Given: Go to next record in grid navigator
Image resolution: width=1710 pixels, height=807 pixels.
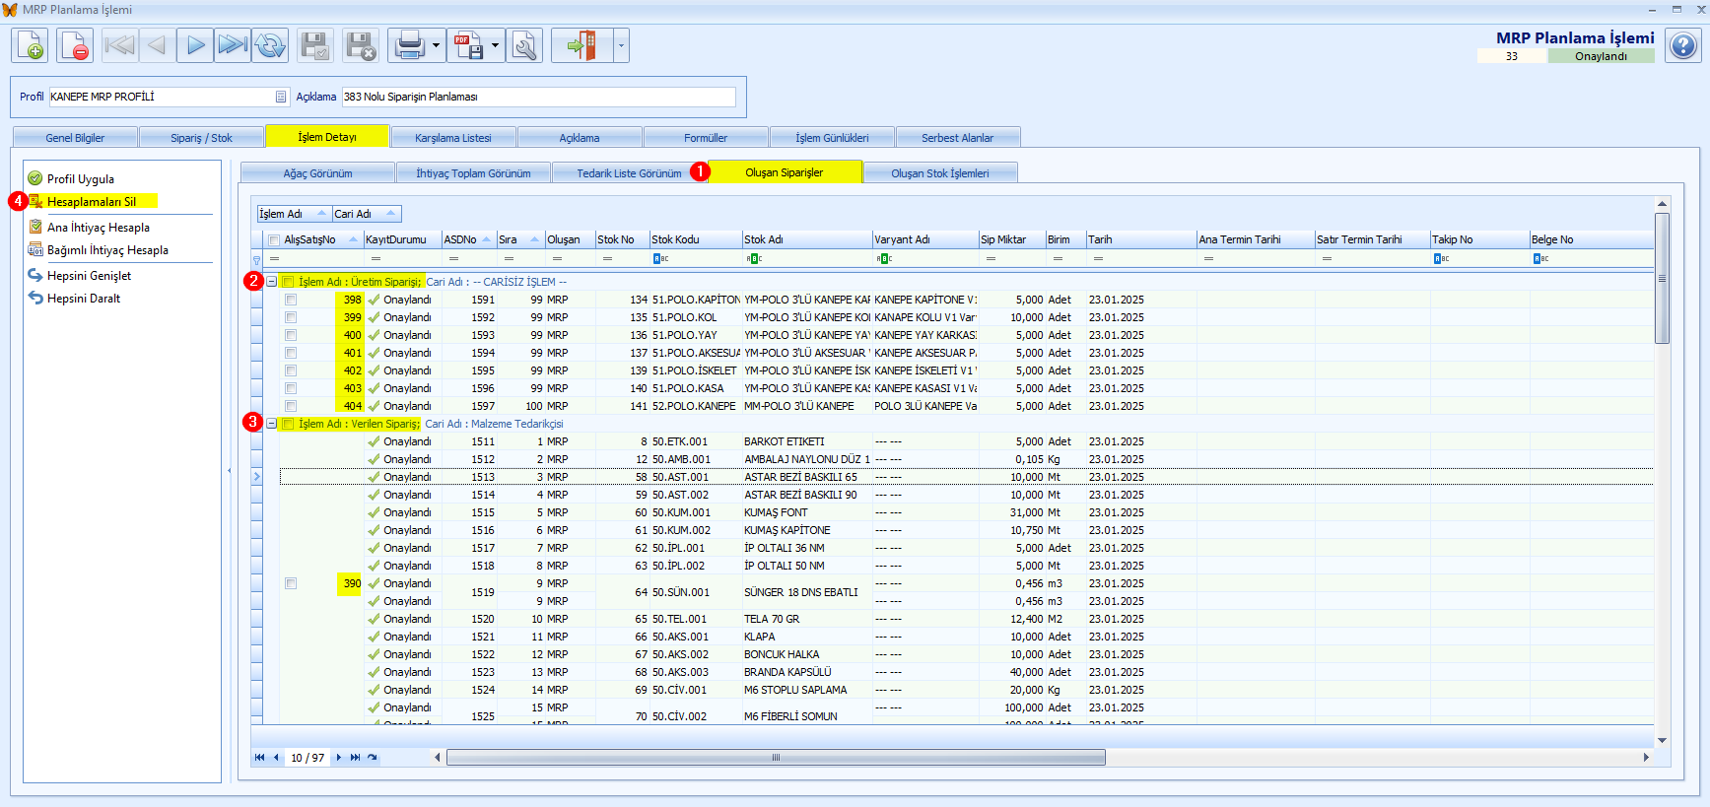Looking at the screenshot, I should 339,758.
